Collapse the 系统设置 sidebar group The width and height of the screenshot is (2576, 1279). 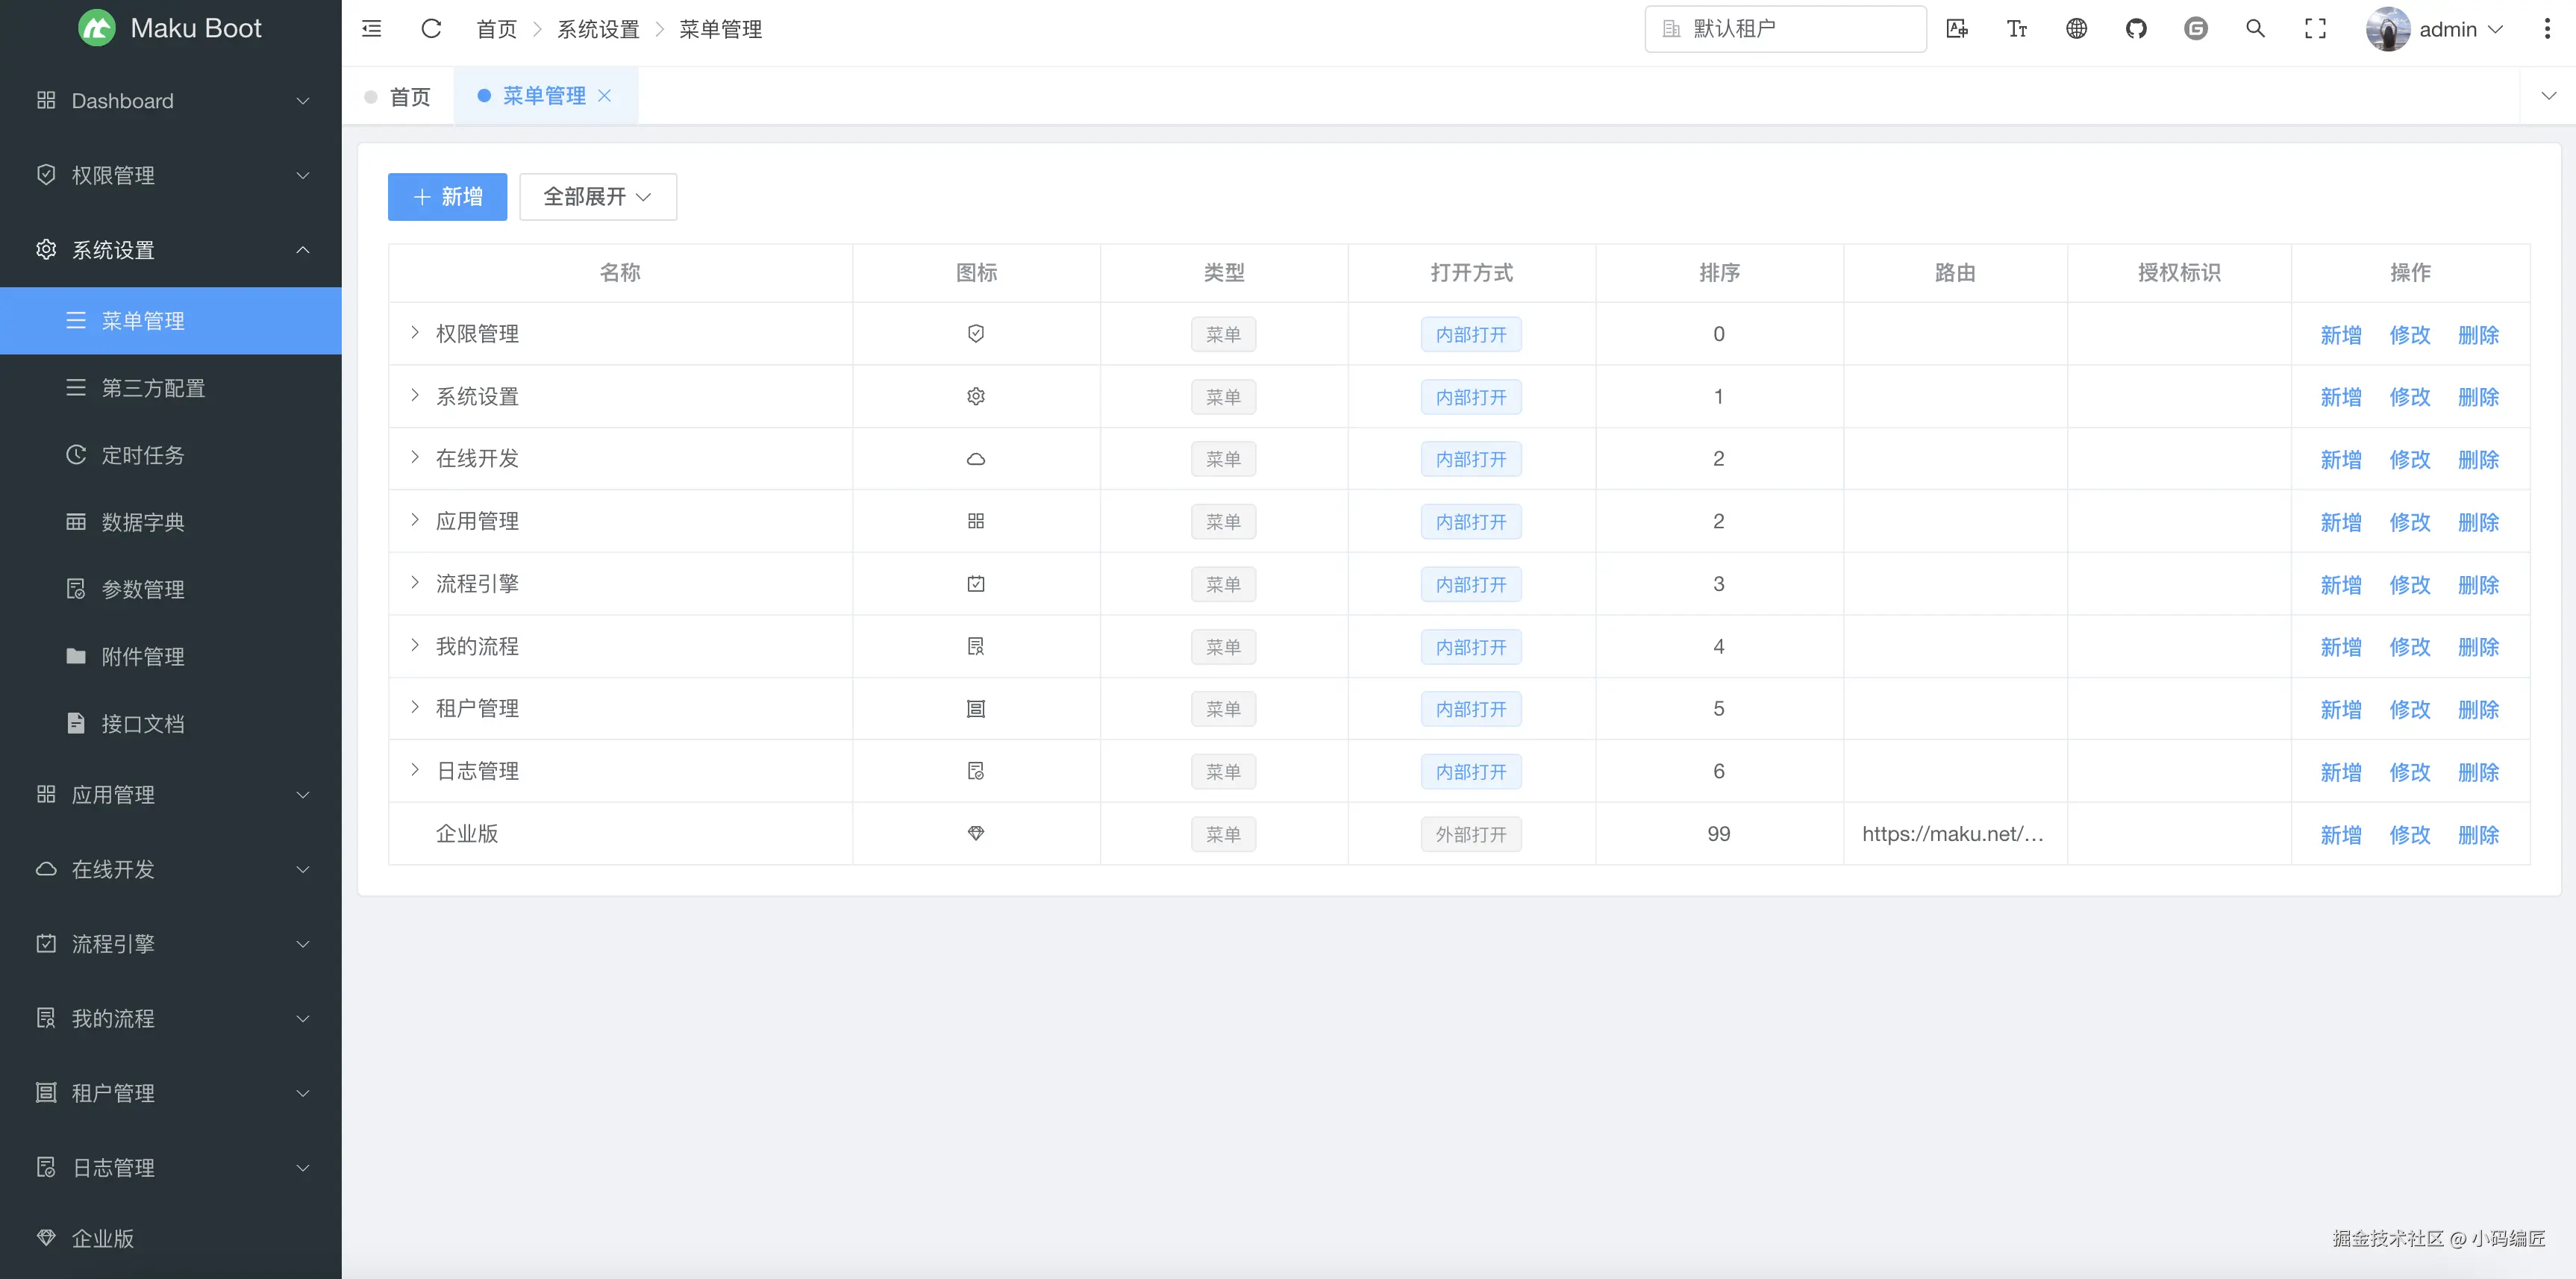coord(170,250)
